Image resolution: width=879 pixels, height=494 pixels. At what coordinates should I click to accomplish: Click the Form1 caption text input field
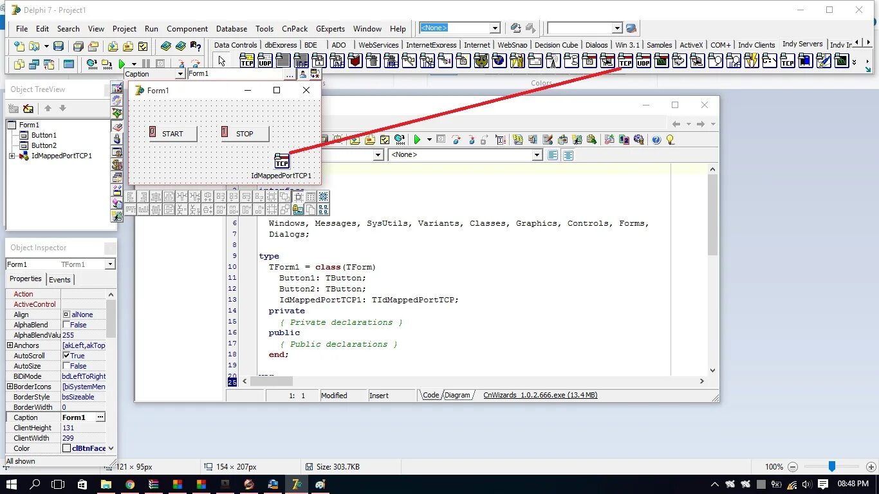[236, 74]
